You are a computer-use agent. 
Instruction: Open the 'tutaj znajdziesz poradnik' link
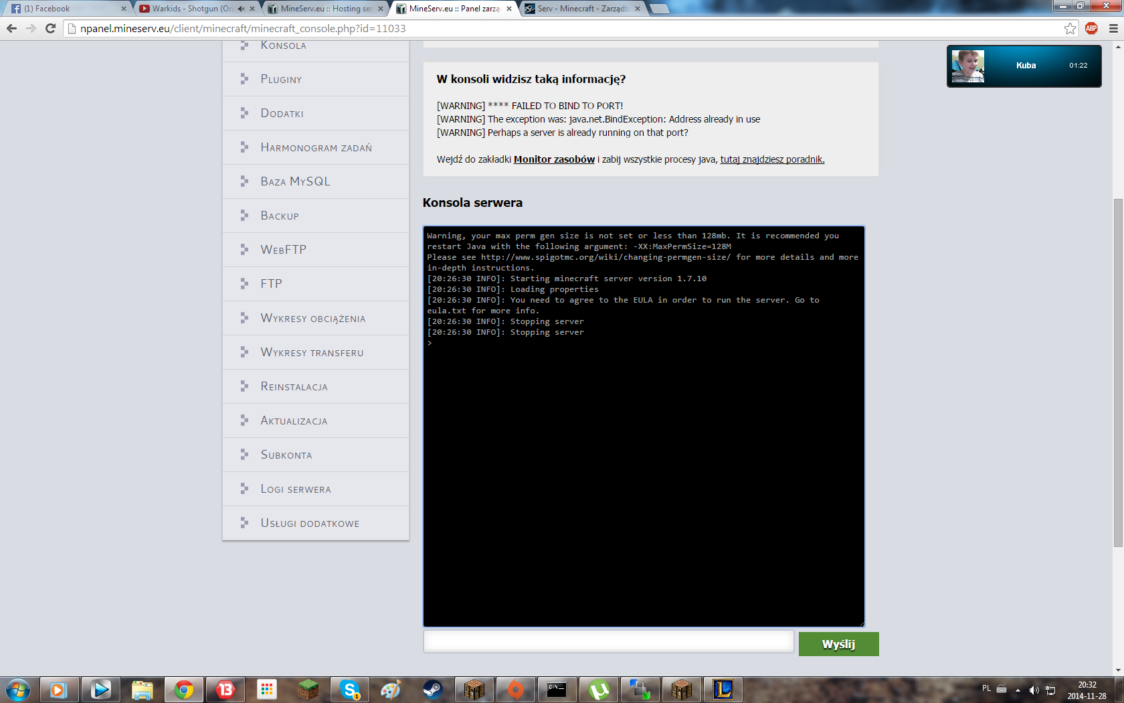(772, 159)
